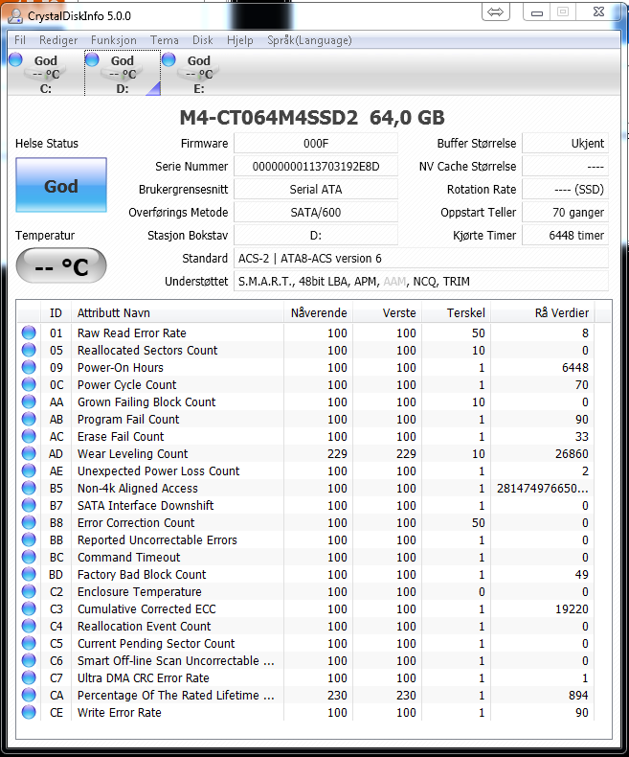This screenshot has height=757, width=629.
Task: Open the Fil menu
Action: 20,40
